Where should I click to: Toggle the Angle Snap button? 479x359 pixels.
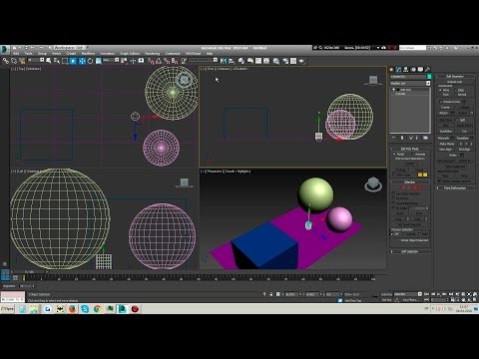(x=159, y=61)
